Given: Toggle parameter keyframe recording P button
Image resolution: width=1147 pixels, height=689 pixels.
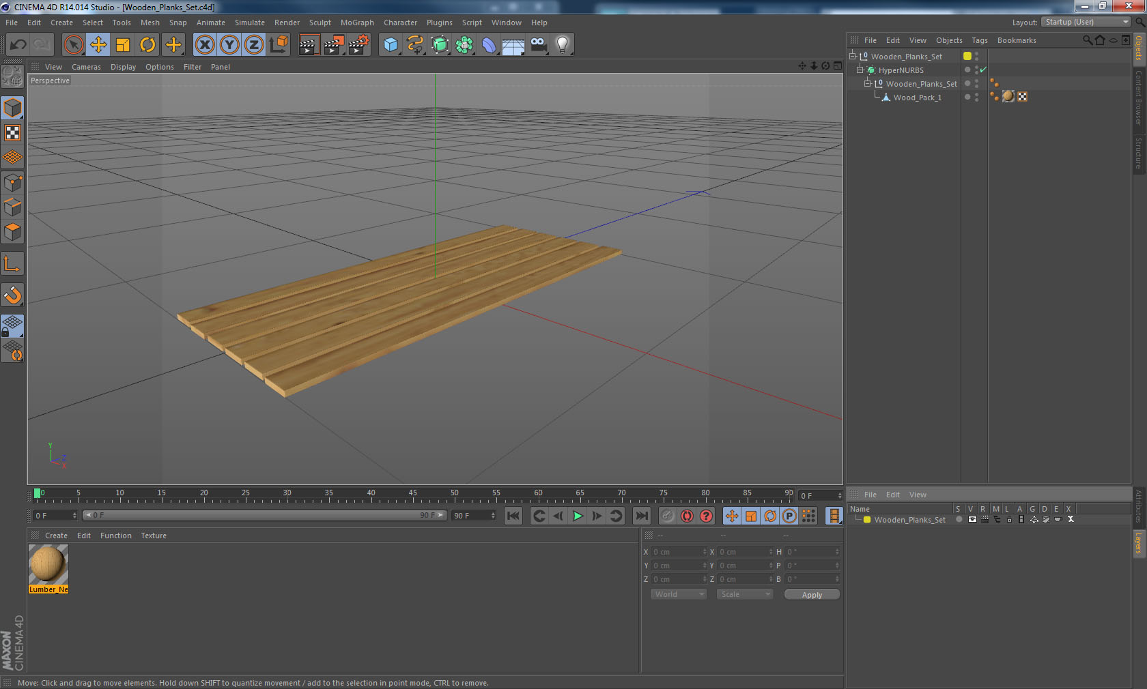Looking at the screenshot, I should coord(789,516).
